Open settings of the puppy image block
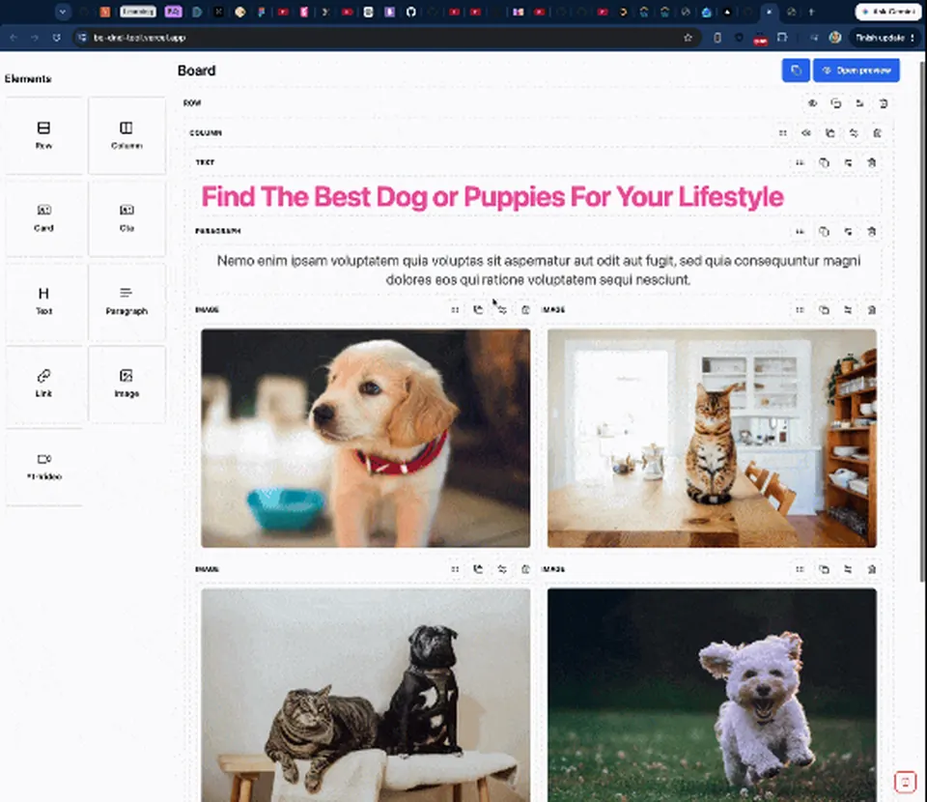This screenshot has height=802, width=927. coord(502,310)
